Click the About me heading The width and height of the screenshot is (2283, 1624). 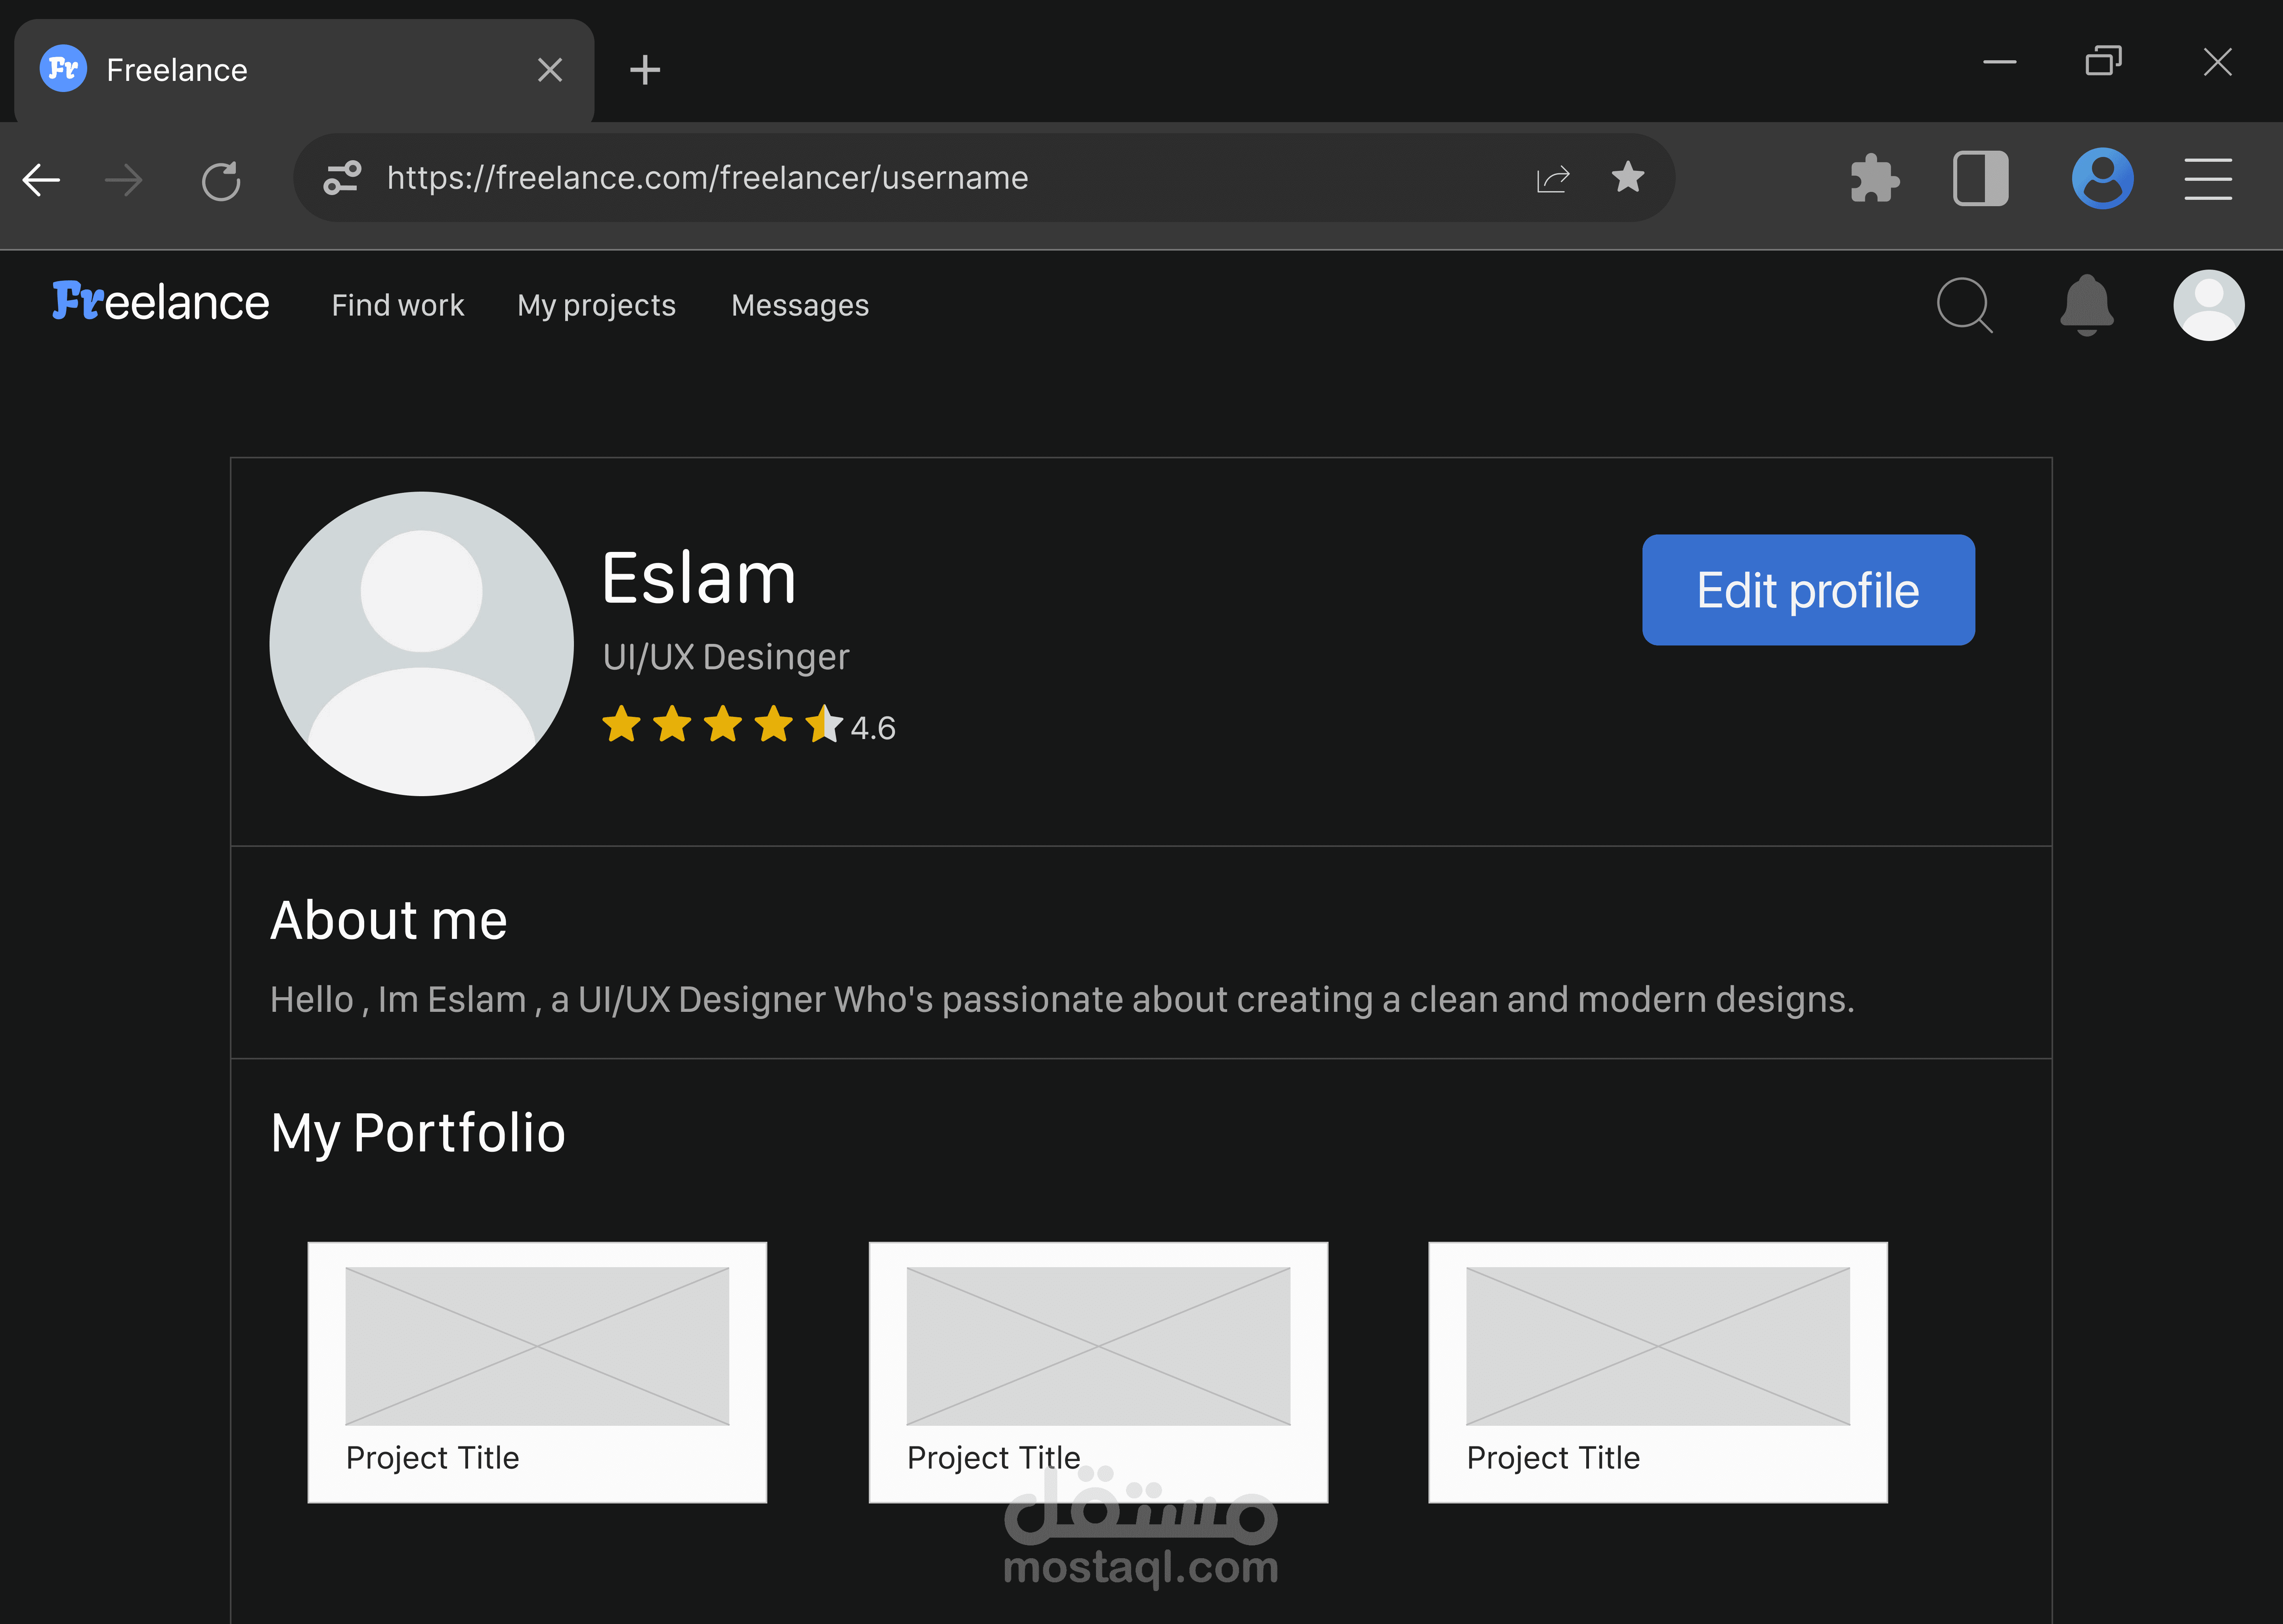coord(389,920)
